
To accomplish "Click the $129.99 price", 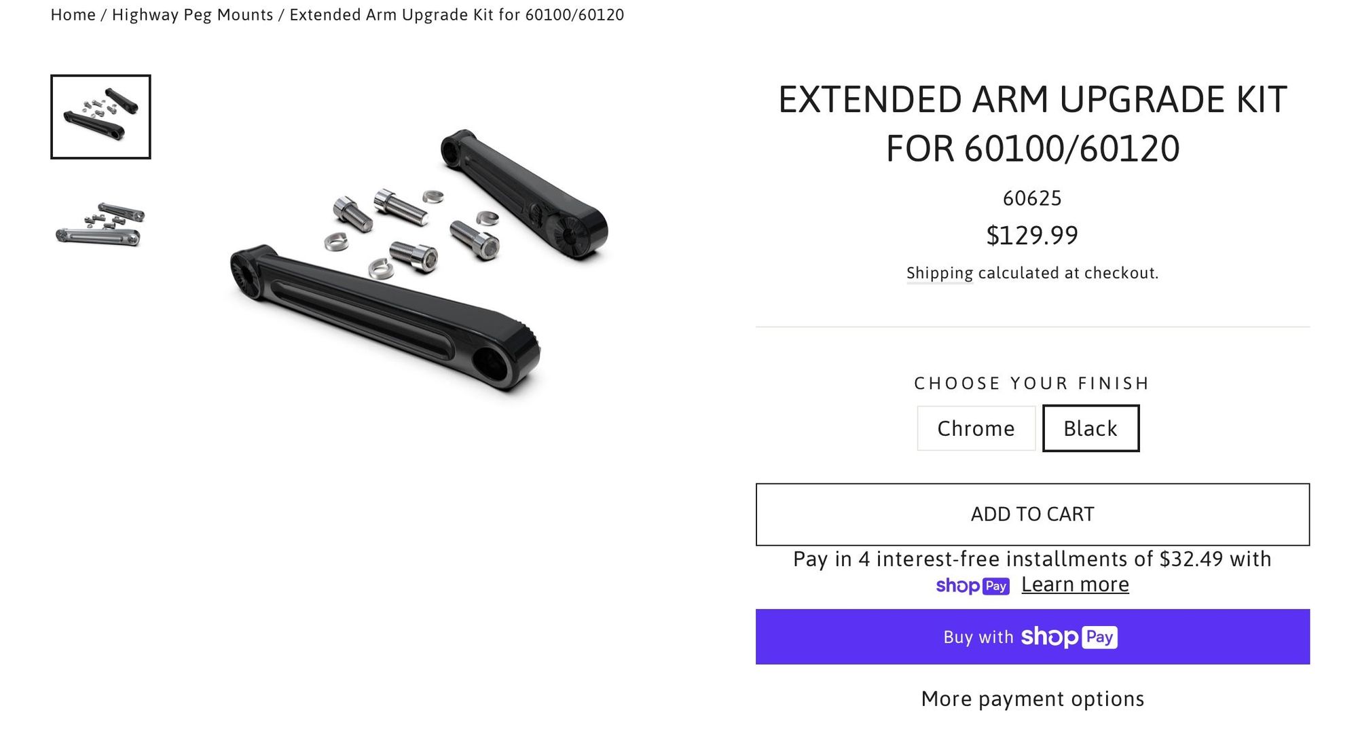I will (1032, 236).
